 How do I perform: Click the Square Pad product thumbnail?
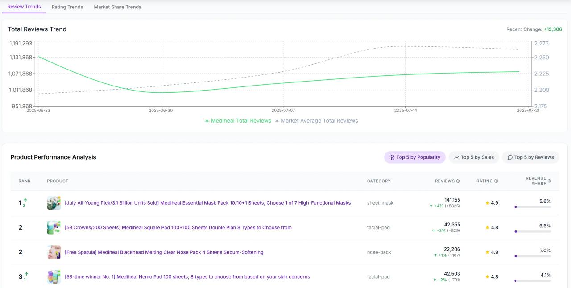pyautogui.click(x=54, y=227)
